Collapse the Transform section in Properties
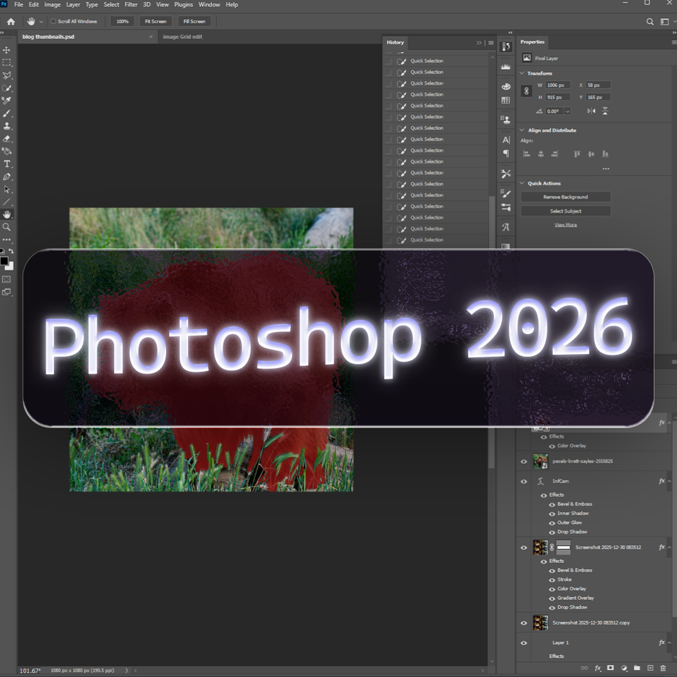The width and height of the screenshot is (677, 677). 522,73
